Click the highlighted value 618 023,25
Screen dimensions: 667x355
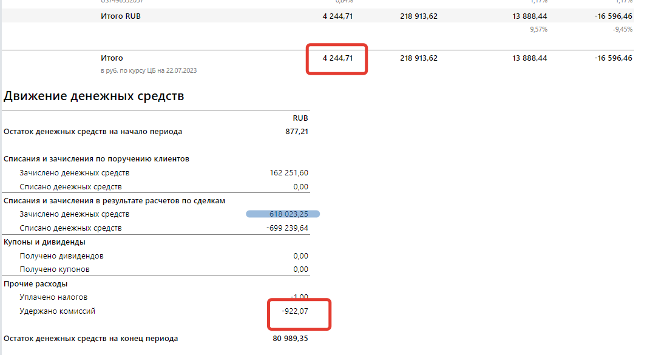tap(288, 214)
